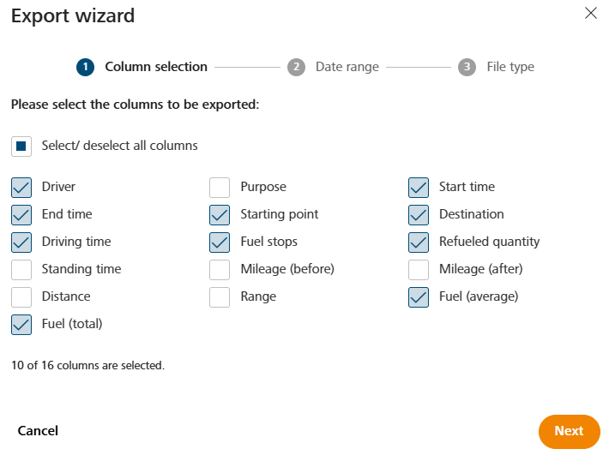
Task: Deselect the End time checkbox
Action: click(21, 215)
